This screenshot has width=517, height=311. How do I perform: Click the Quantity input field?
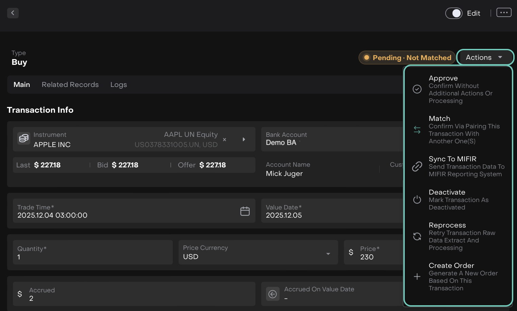click(x=93, y=253)
